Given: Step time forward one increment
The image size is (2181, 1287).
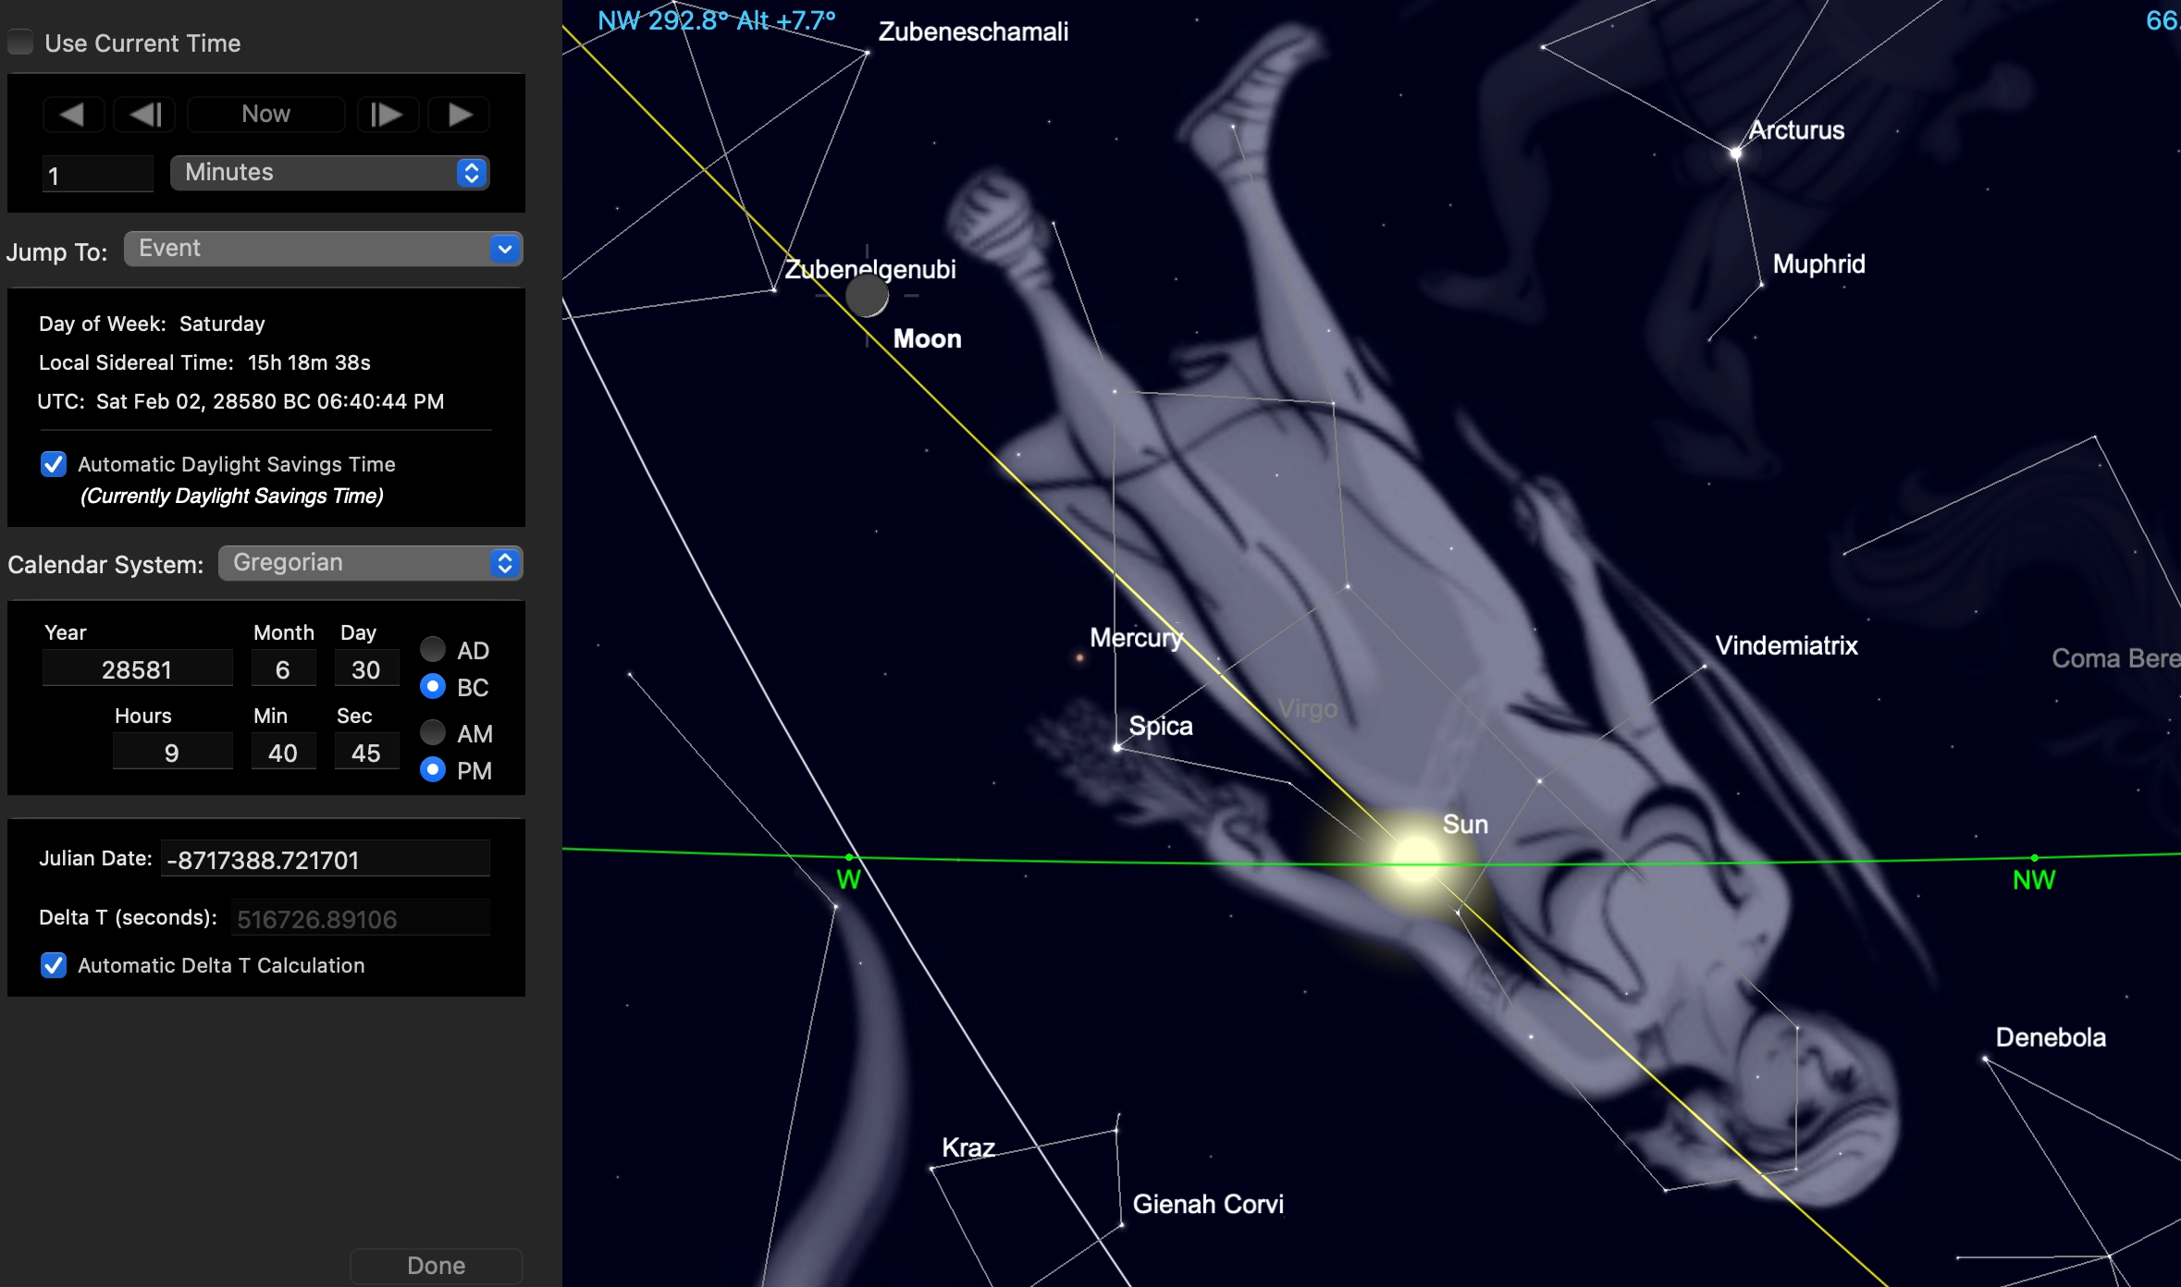Looking at the screenshot, I should point(387,115).
